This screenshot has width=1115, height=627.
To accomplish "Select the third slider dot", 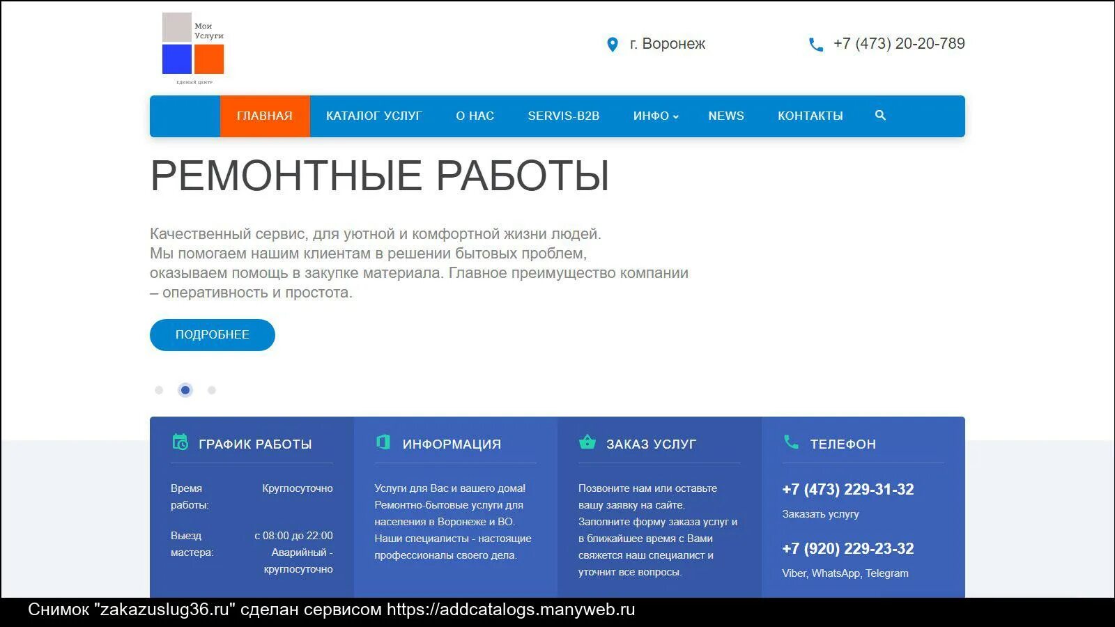I will pos(212,390).
